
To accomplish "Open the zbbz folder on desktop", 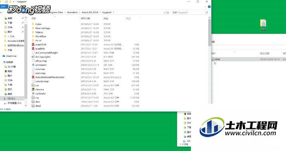I will (x=263, y=25).
